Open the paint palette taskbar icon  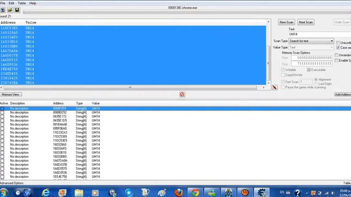[x=162, y=192]
